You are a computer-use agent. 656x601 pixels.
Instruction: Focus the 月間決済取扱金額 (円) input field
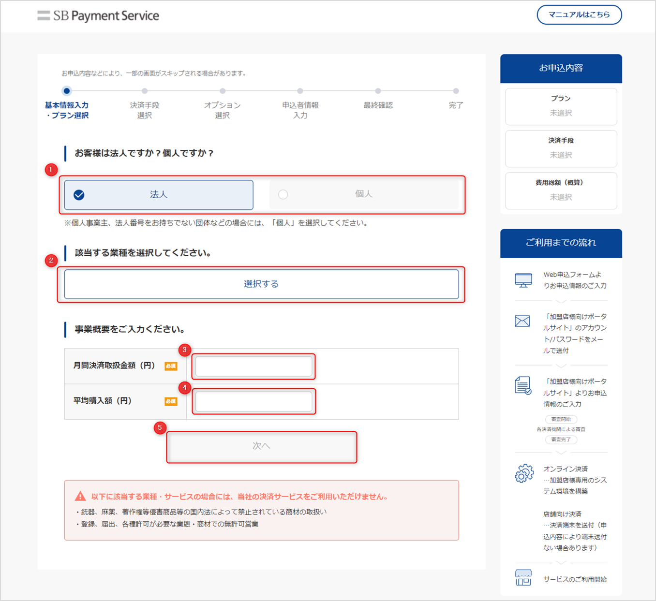pyautogui.click(x=254, y=366)
